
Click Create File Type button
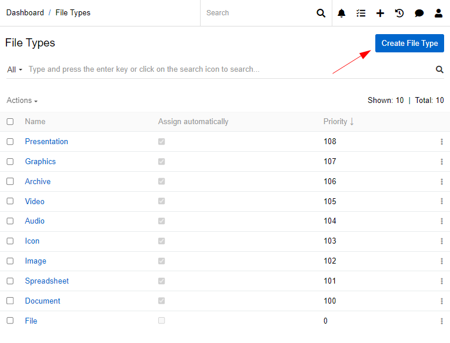click(409, 44)
